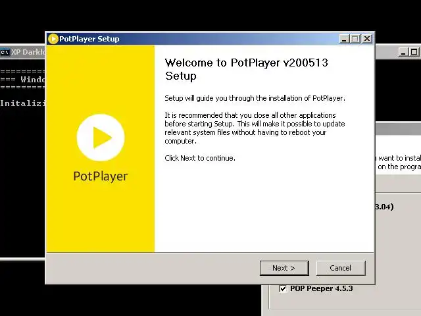
Task: Click the 'Click Next to continue.' text
Action: 200,158
